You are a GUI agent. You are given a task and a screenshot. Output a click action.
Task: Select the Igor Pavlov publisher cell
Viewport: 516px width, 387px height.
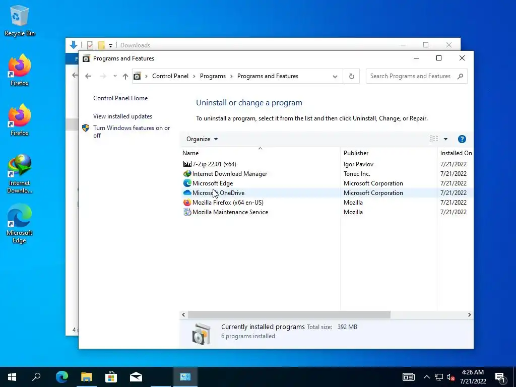[x=358, y=164]
